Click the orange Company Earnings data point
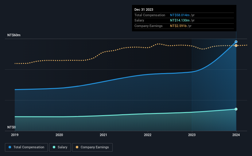This screenshot has width=252, height=156. [236, 45]
